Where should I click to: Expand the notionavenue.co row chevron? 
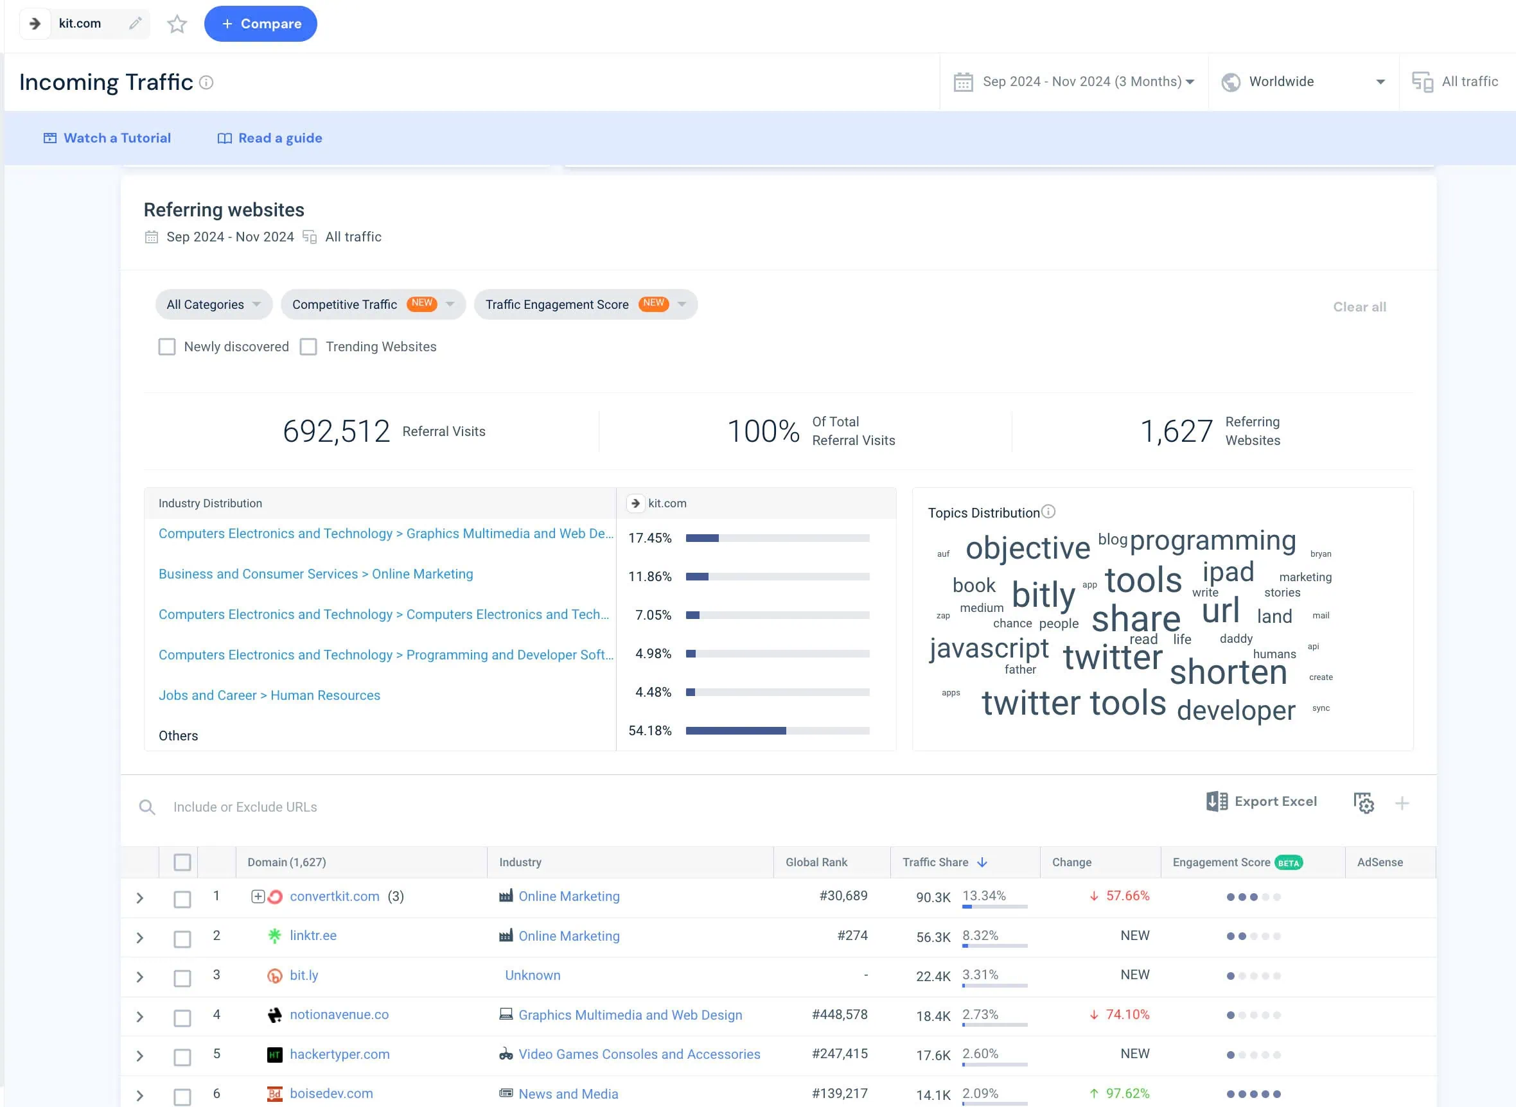point(139,1016)
